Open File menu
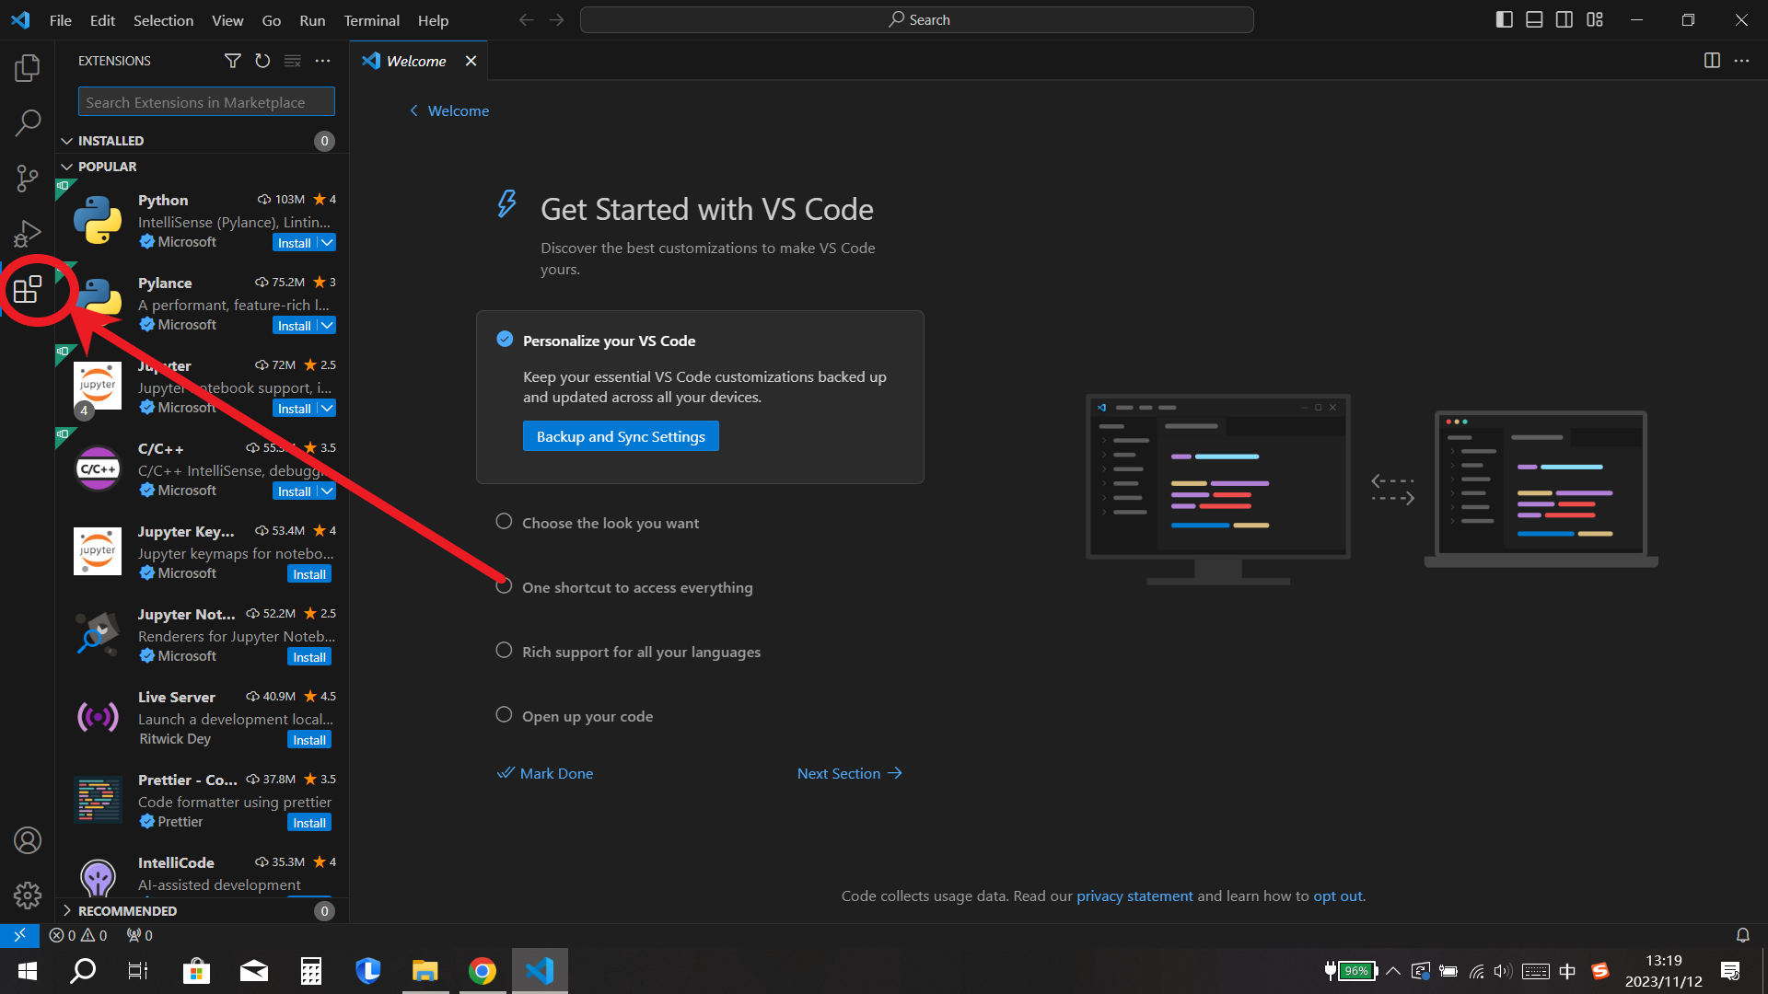The image size is (1768, 994). 61,20
